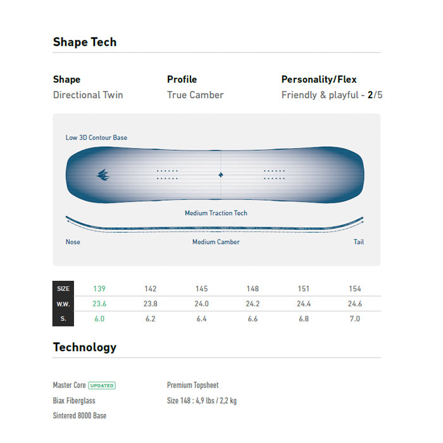Open the Sintered 8000 Base item
Viewport: 443px width, 443px height.
click(x=80, y=416)
